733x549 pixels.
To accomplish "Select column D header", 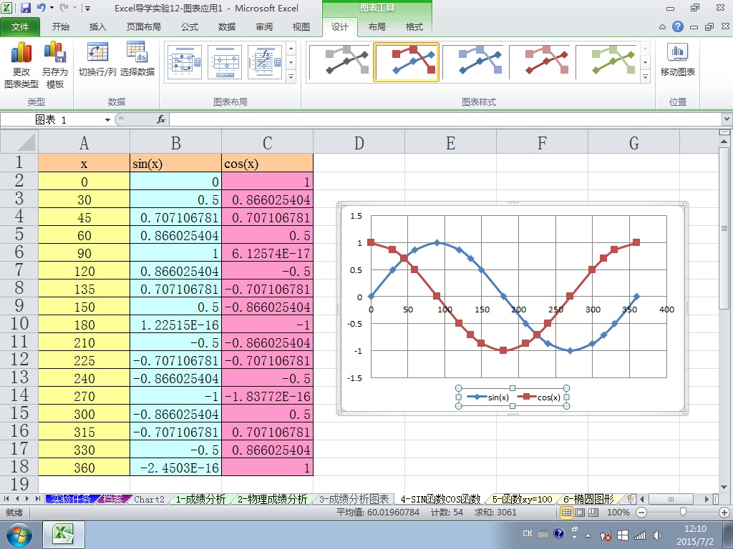I will click(x=359, y=142).
